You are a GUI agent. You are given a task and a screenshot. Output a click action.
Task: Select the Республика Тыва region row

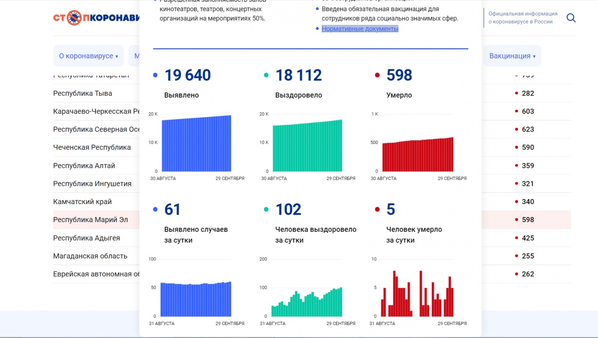(83, 93)
